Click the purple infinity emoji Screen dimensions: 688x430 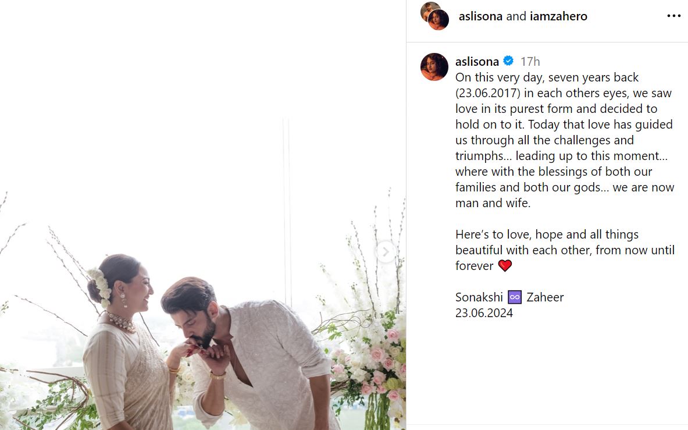515,297
